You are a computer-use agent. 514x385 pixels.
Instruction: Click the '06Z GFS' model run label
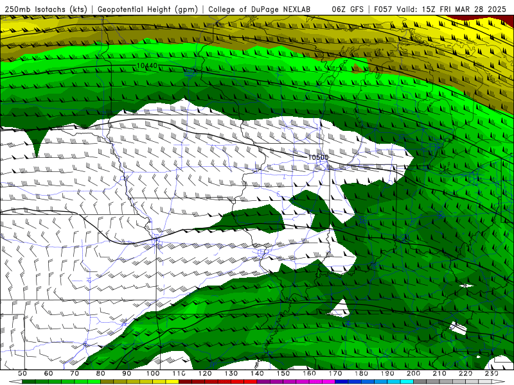coord(348,9)
